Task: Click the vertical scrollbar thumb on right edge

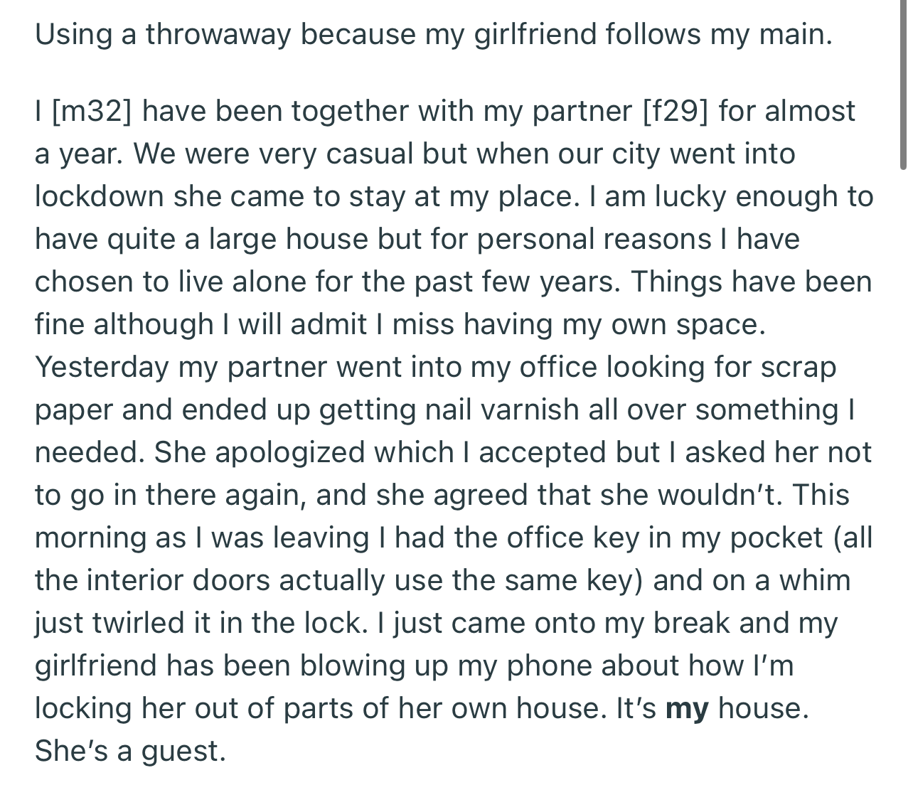Action: coord(904,85)
